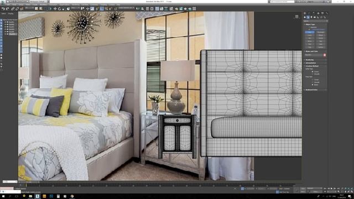The image size is (354, 199).
Task: Activate the Select and Move tool
Action: 55,9
